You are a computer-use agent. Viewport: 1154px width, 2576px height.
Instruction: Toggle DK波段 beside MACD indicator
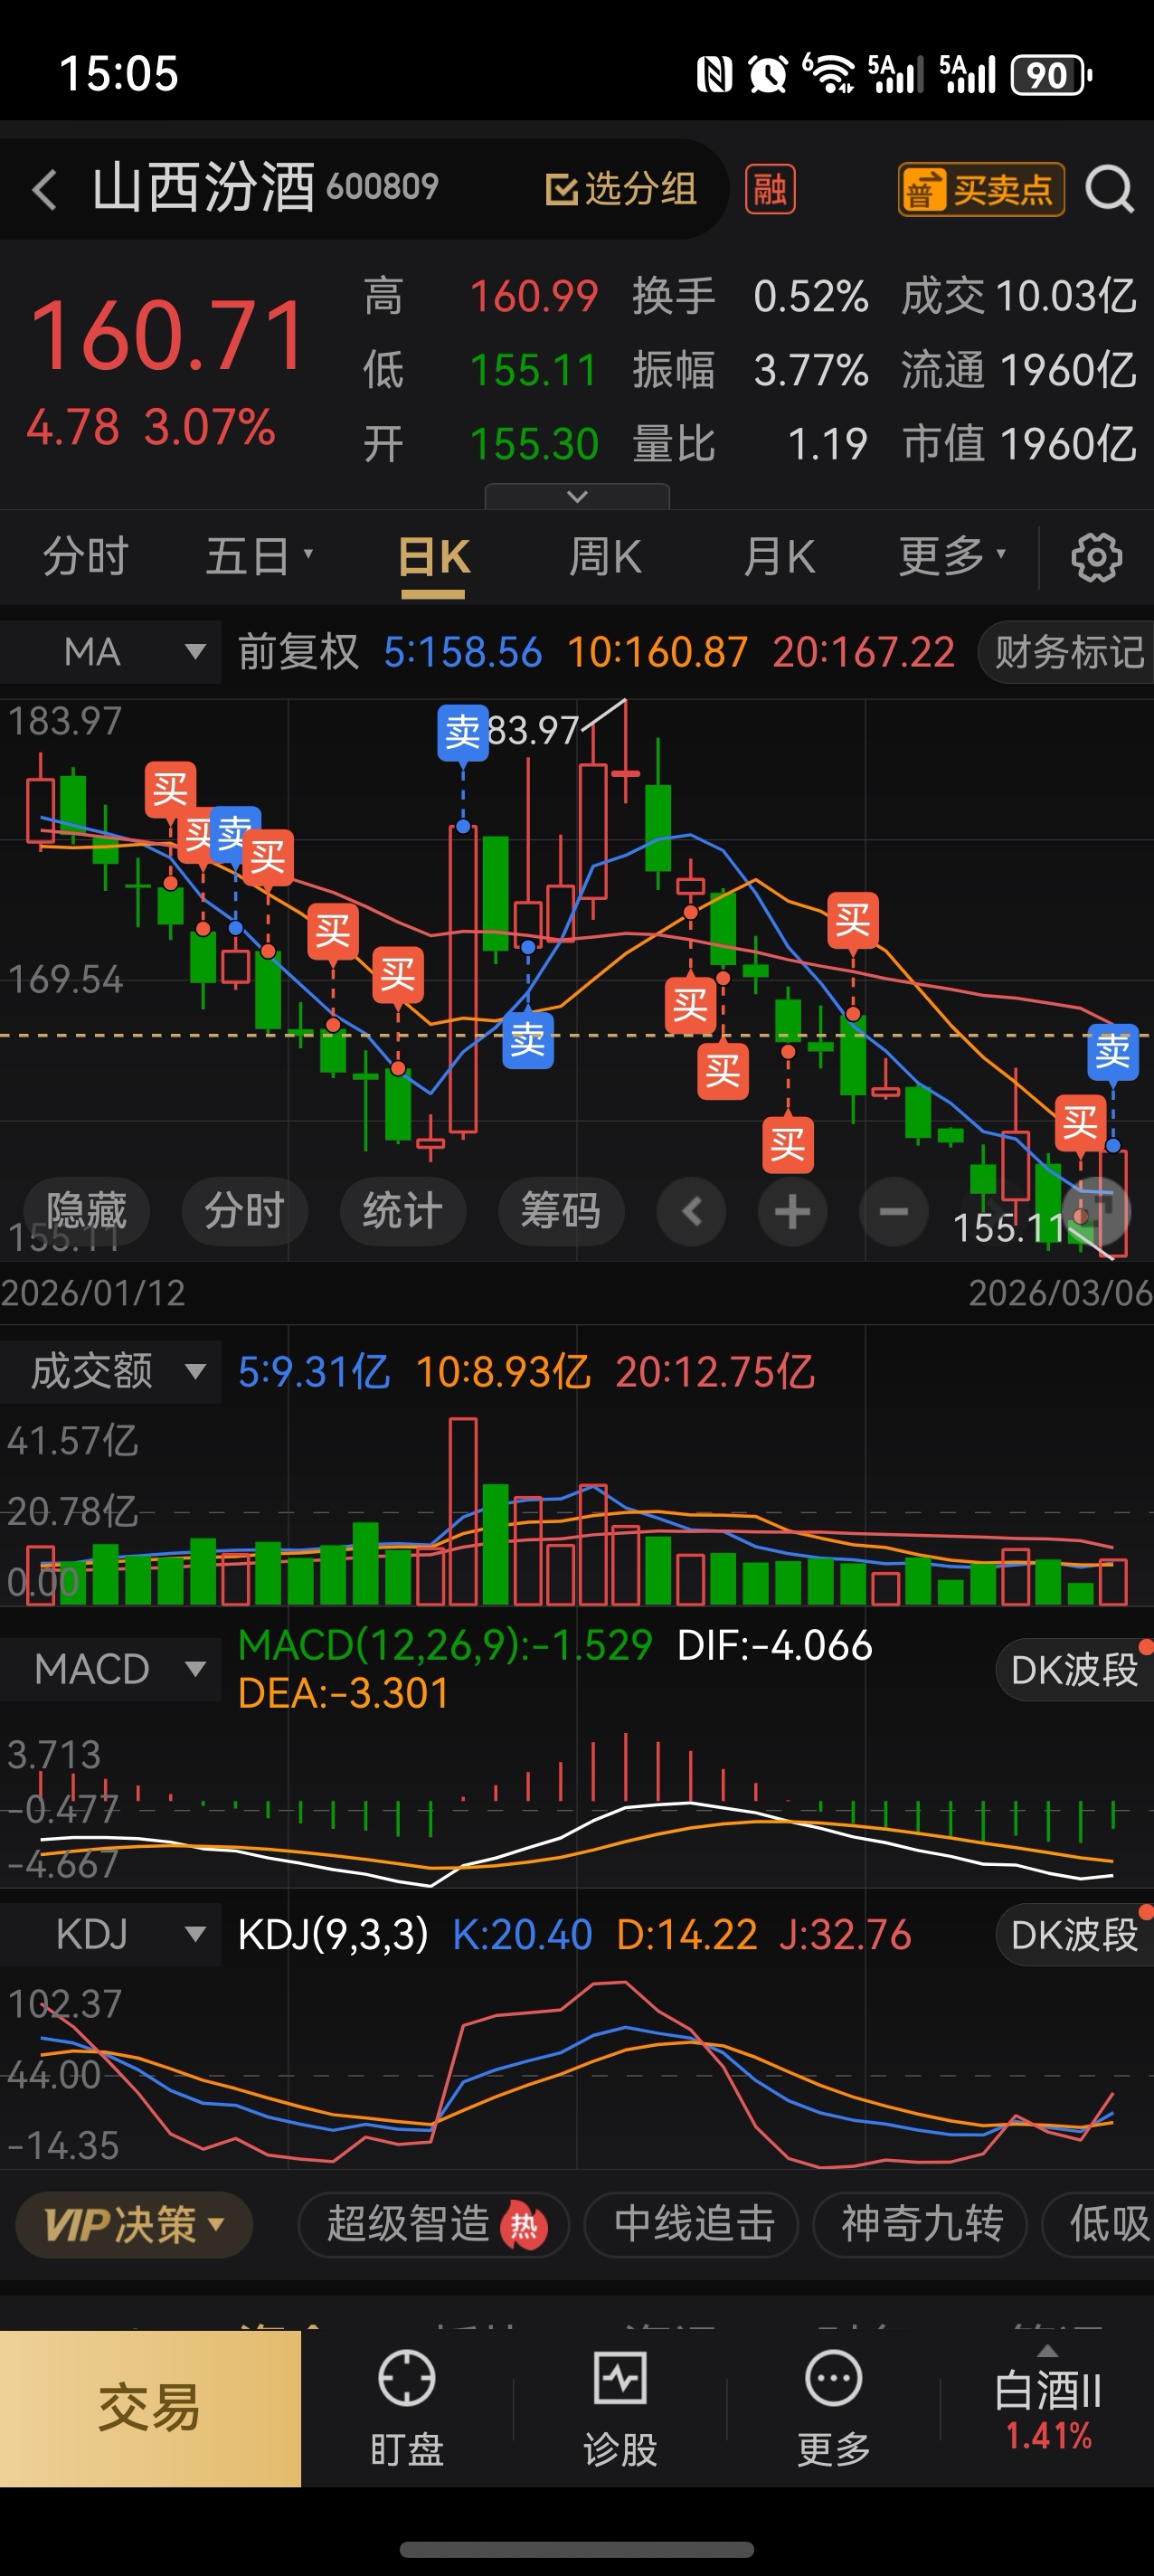pyautogui.click(x=1074, y=1669)
